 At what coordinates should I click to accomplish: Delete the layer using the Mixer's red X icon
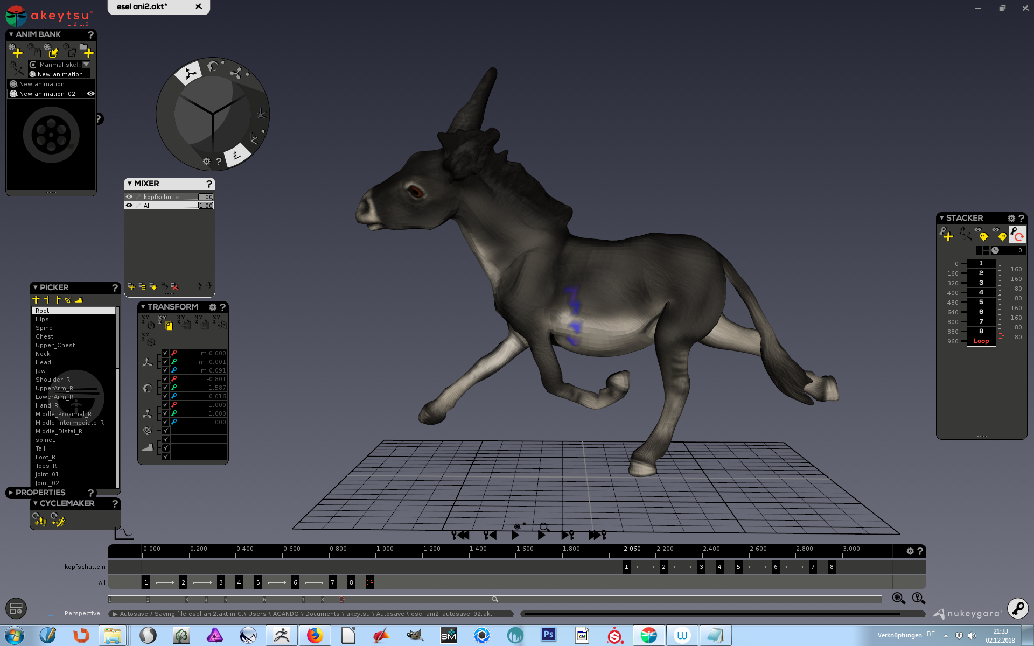pyautogui.click(x=174, y=286)
